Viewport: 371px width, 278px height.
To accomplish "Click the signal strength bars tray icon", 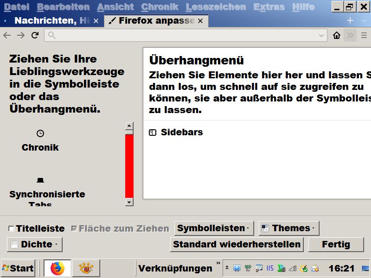I will [x=293, y=268].
